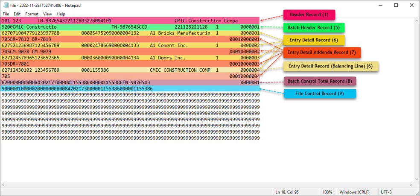Click the horizontal scrollbar right arrow

[x=411, y=185]
